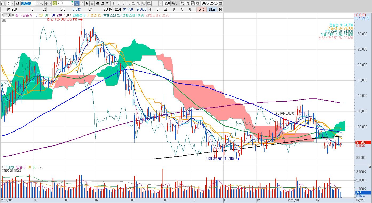Select the 30 interval preset button
The height and width of the screenshot is (203, 372).
[x=139, y=3]
